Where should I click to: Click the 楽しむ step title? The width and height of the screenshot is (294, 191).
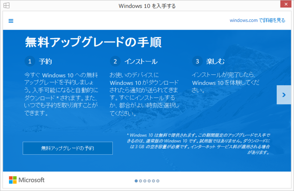tap(215, 61)
